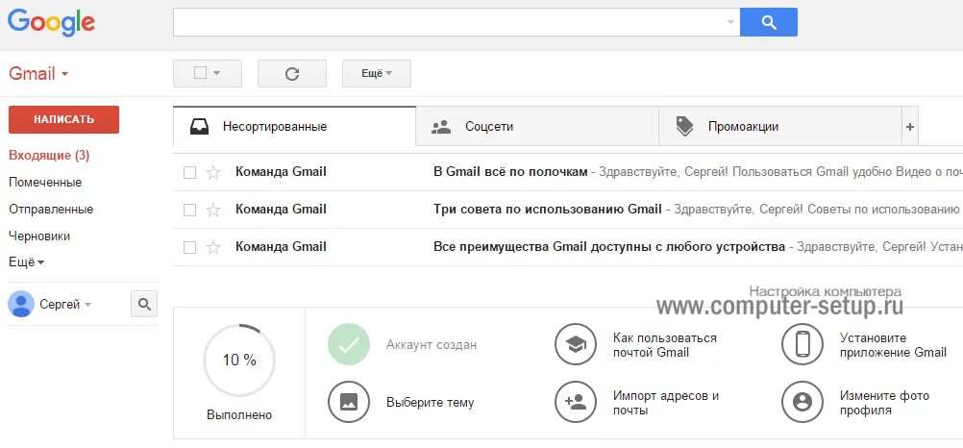Click the inbox tray icon on Несортированные tab
The image size is (963, 448).
pos(202,127)
